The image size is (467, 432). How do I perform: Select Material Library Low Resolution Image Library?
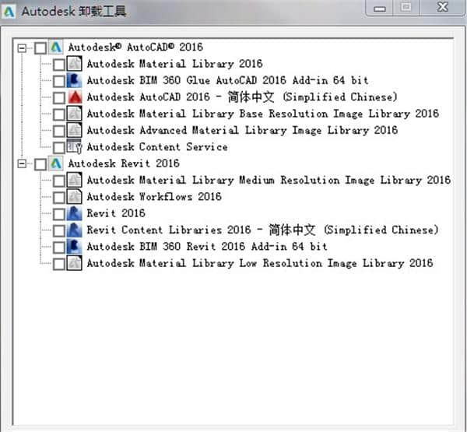[x=259, y=264]
